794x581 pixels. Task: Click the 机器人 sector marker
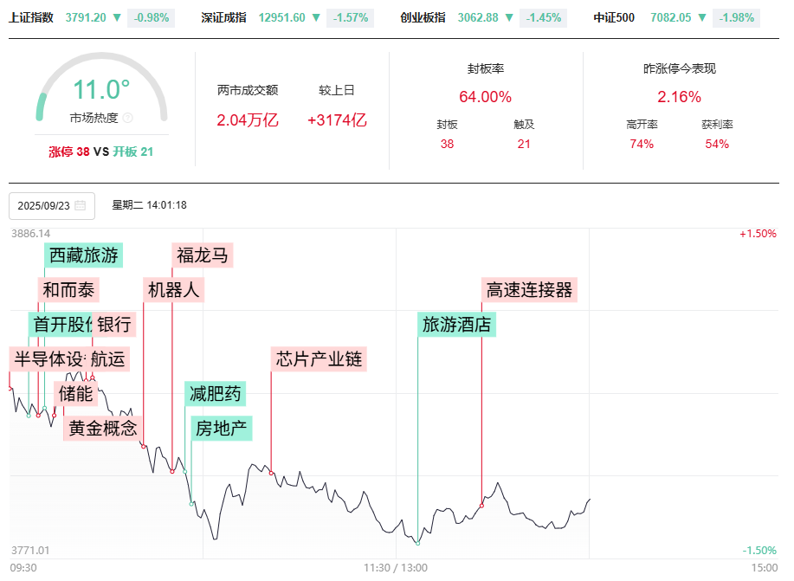coord(174,289)
